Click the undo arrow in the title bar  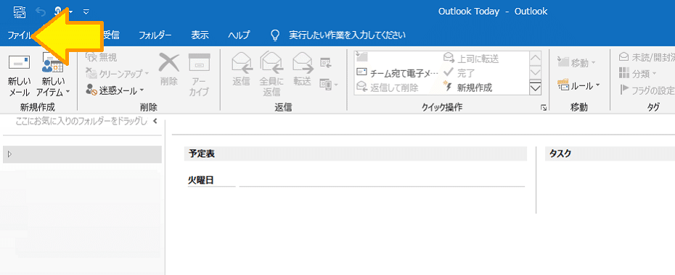pos(41,12)
